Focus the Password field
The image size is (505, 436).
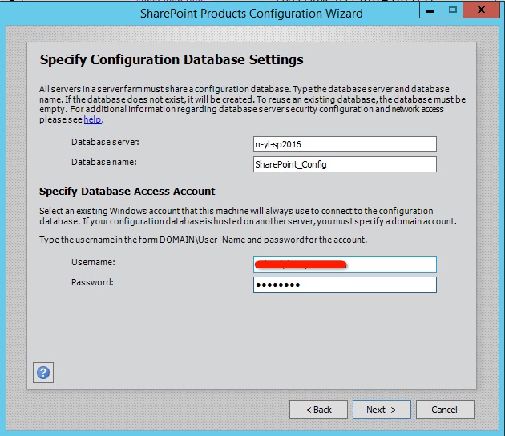click(345, 285)
